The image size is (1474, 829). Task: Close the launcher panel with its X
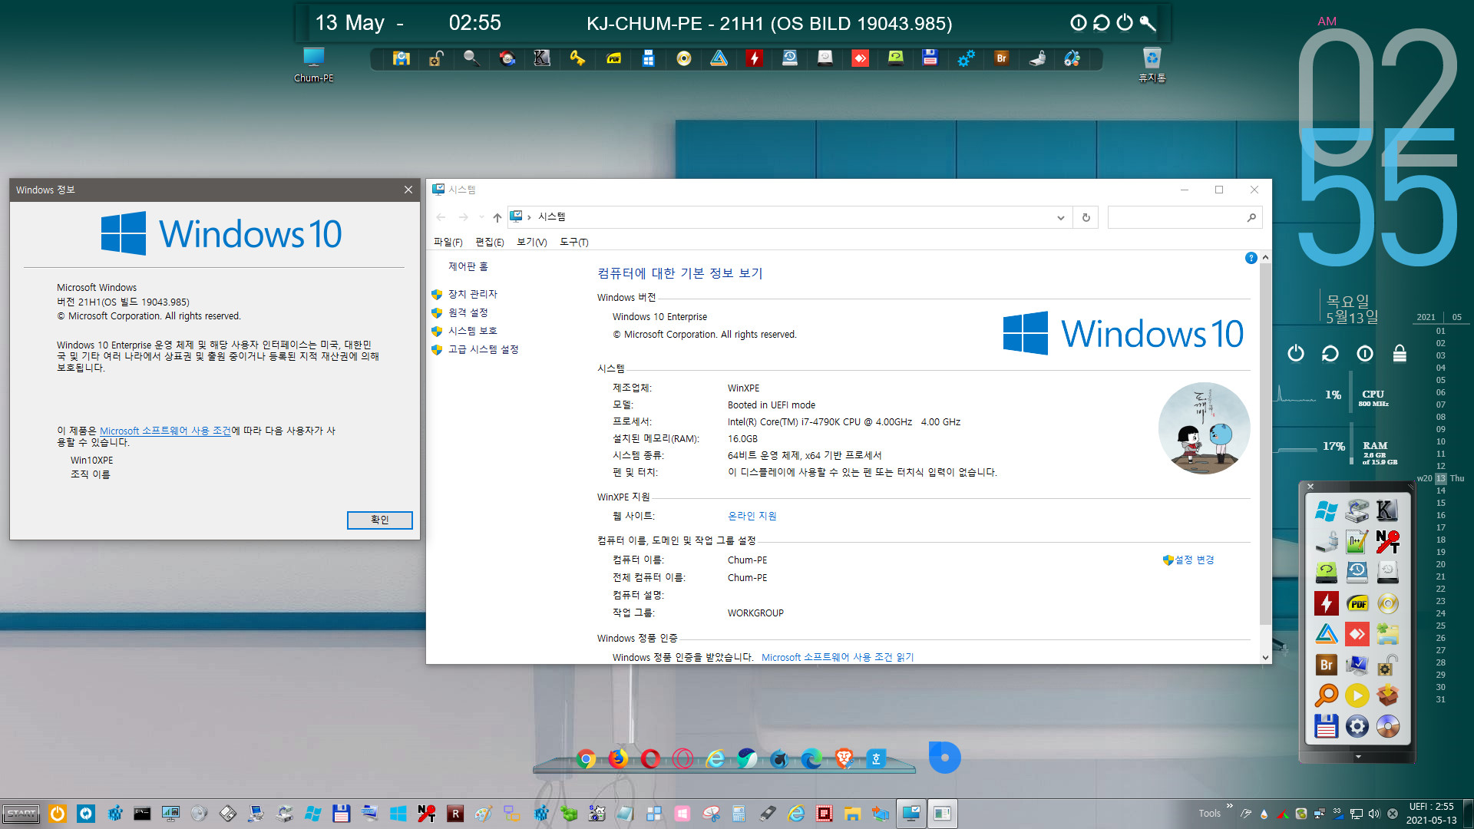tap(1310, 486)
